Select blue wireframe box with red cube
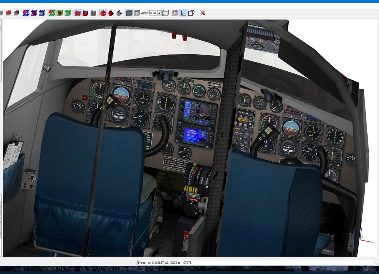This screenshot has width=379, height=274. (x=34, y=13)
